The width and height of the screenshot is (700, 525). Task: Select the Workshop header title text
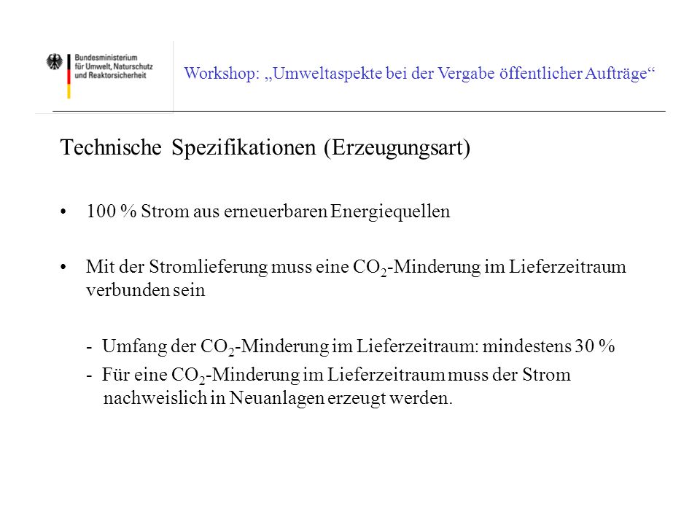coord(419,73)
